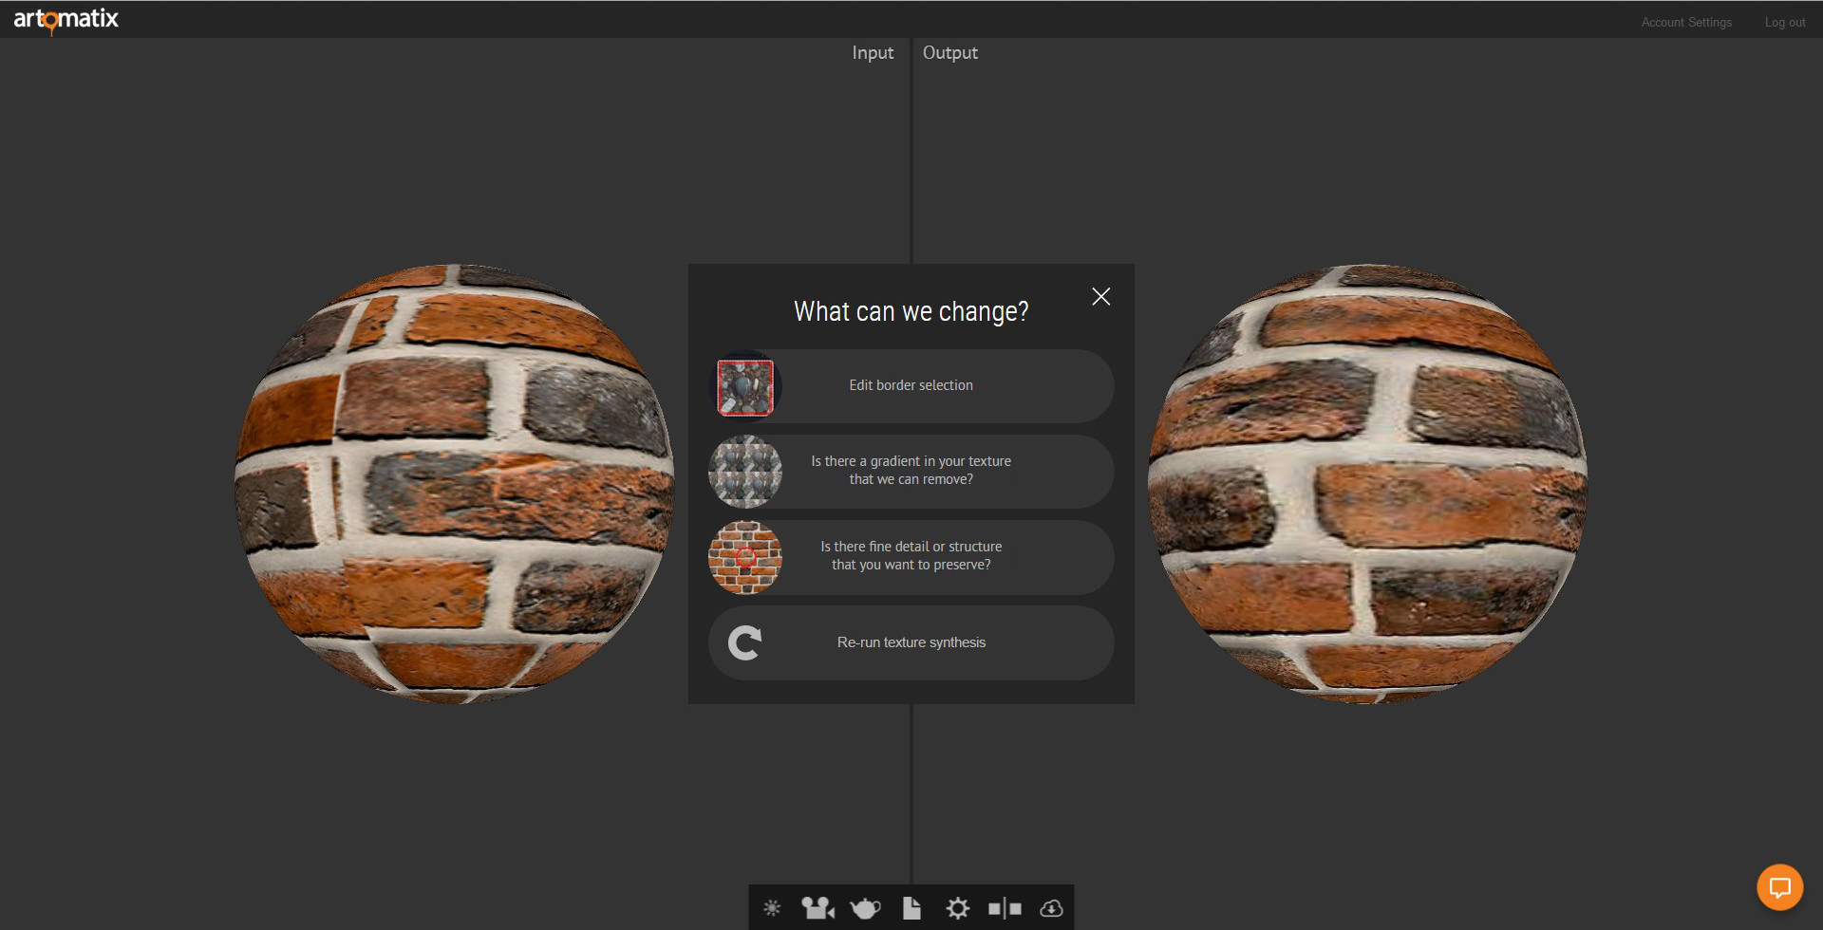Choose Re-run texture synthesis
1823x930 pixels.
pos(911,642)
